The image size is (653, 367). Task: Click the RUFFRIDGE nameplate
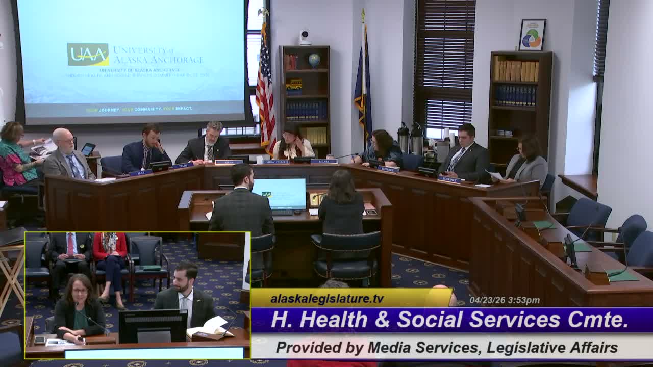click(x=388, y=169)
